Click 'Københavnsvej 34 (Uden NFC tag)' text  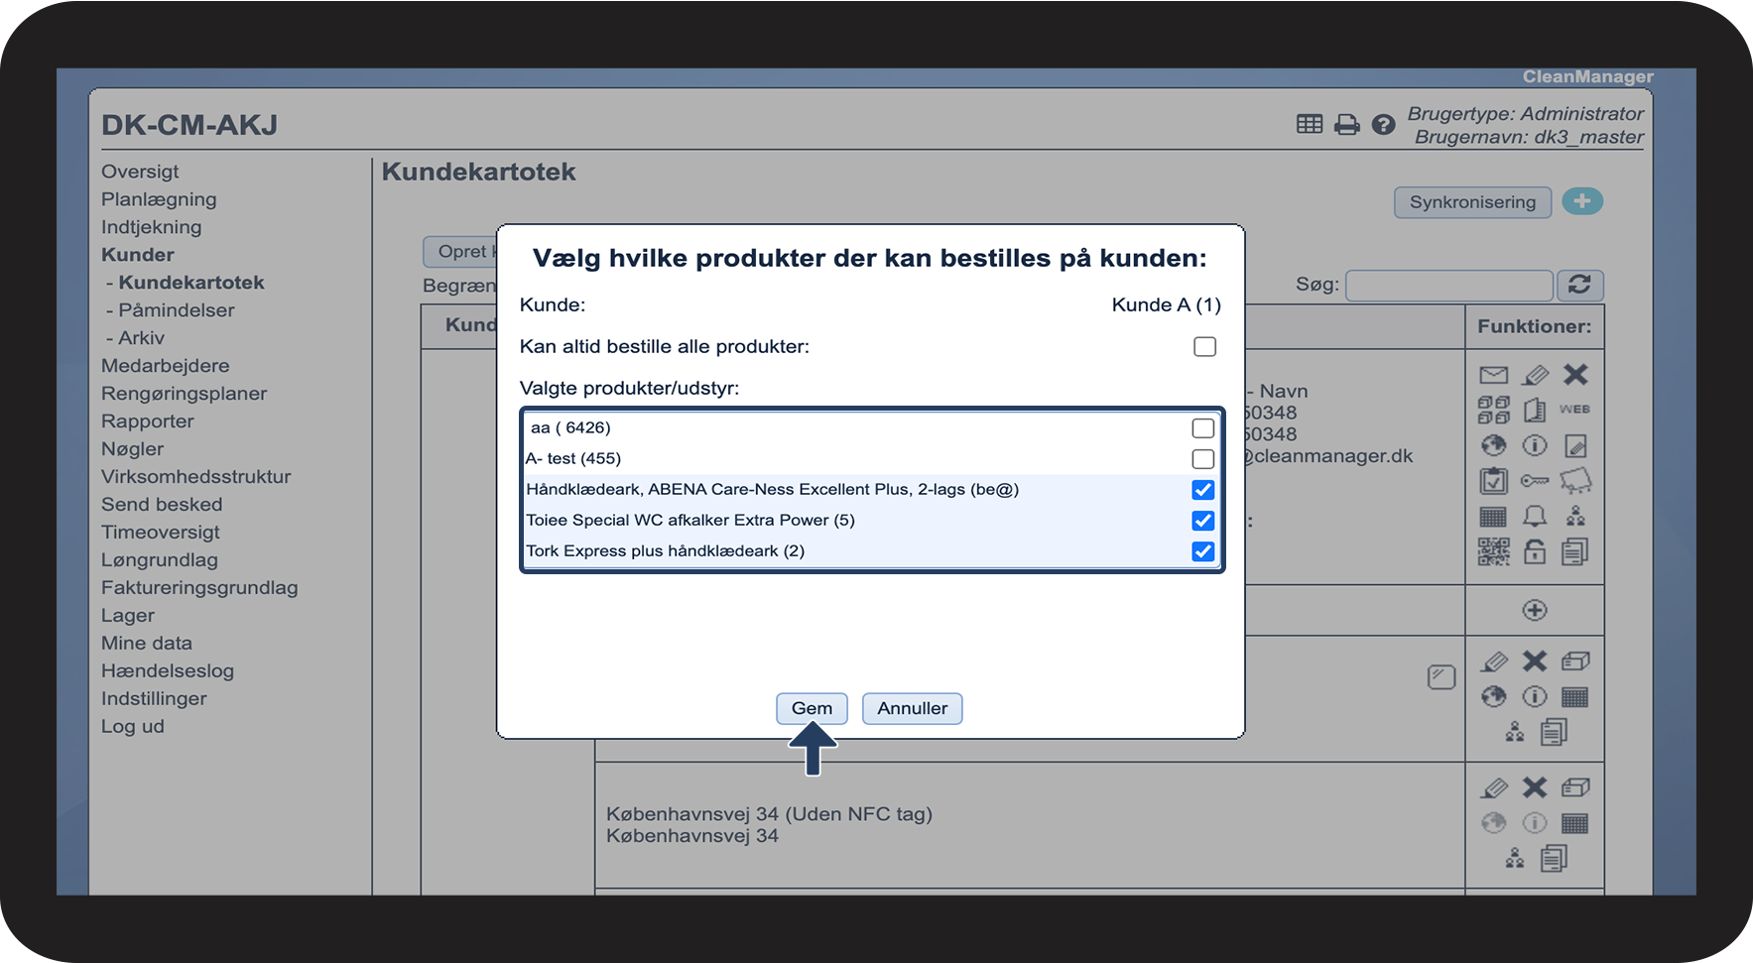[769, 814]
